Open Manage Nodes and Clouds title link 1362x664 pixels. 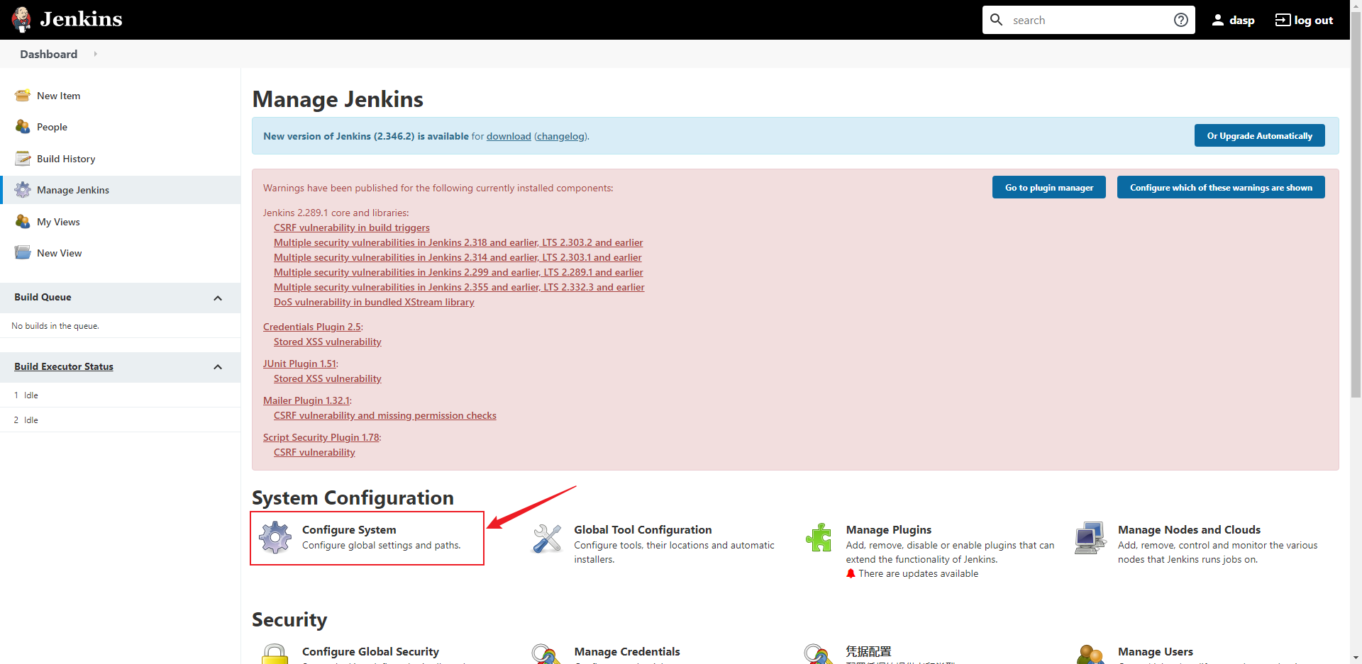[1189, 529]
